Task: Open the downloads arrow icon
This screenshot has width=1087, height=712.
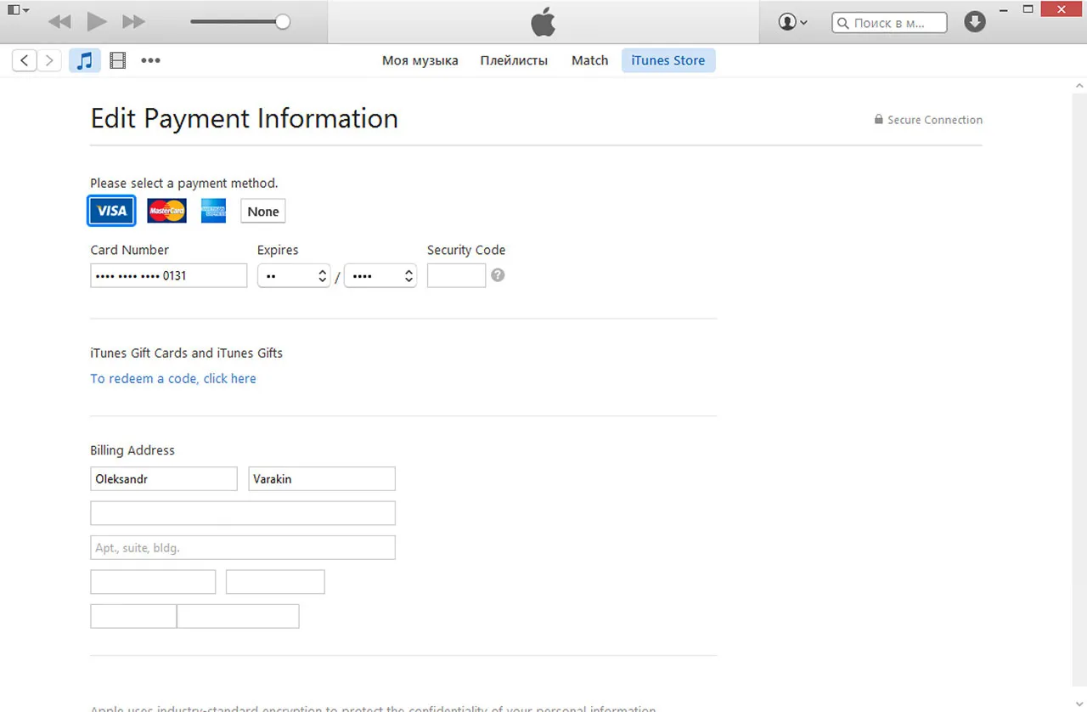Action: [x=975, y=22]
